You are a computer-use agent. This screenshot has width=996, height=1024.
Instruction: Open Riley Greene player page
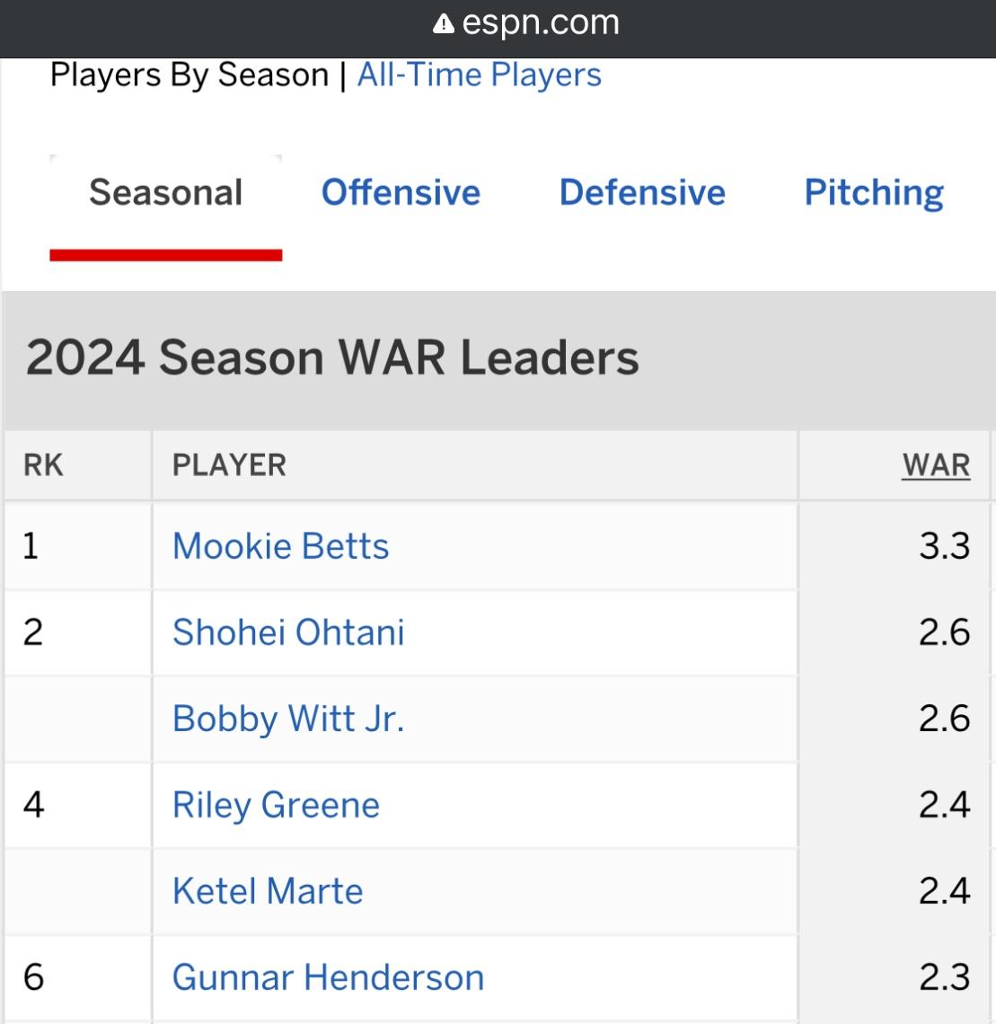click(x=277, y=805)
